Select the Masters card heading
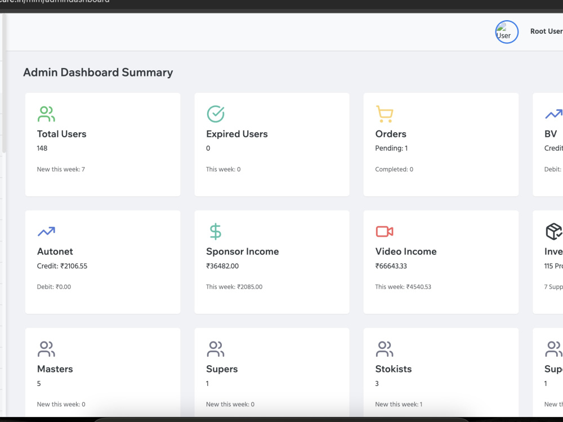The width and height of the screenshot is (563, 422). [x=55, y=369]
